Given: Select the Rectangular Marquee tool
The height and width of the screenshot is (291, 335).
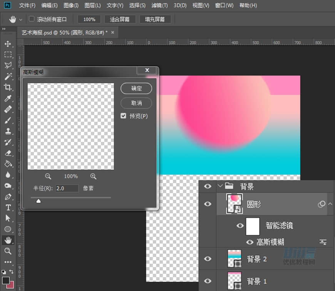Looking at the screenshot, I should click(8, 54).
